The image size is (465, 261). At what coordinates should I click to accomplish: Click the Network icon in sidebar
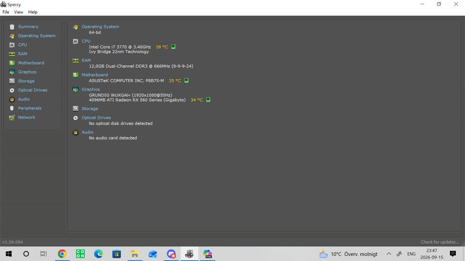12,117
